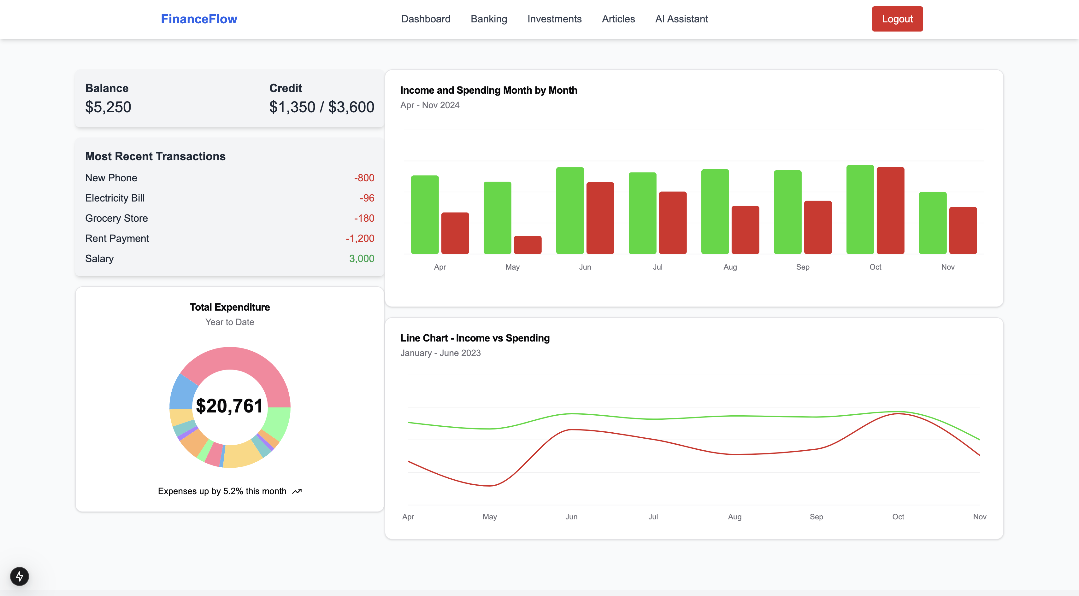The image size is (1079, 596).
Task: Open the Dashboard nav item
Action: (425, 19)
